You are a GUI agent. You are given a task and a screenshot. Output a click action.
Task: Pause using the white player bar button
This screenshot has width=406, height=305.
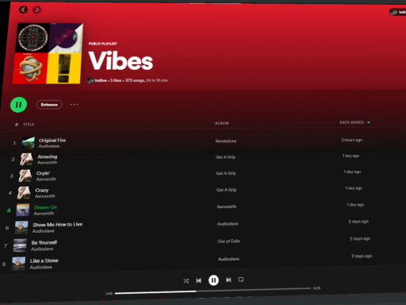click(x=213, y=280)
